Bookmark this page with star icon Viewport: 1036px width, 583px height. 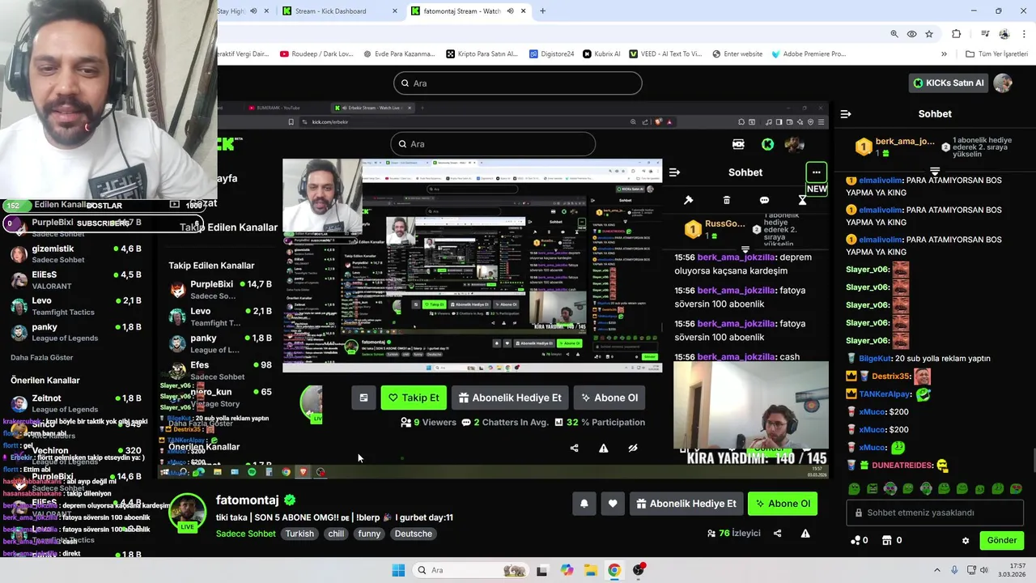tap(929, 34)
